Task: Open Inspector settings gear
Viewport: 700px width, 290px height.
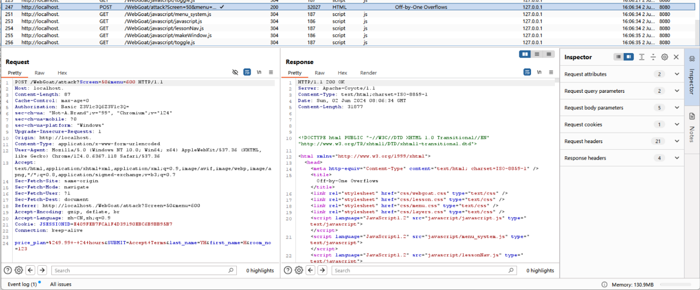Action: point(665,57)
